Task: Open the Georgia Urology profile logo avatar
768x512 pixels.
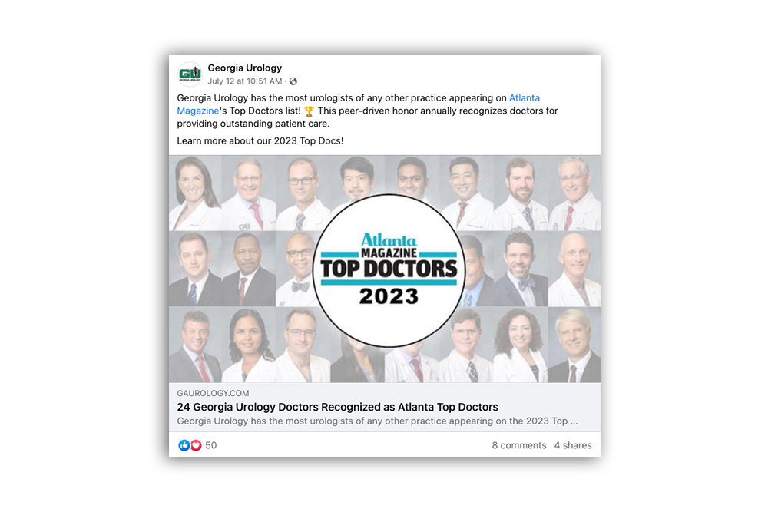Action: [190, 74]
